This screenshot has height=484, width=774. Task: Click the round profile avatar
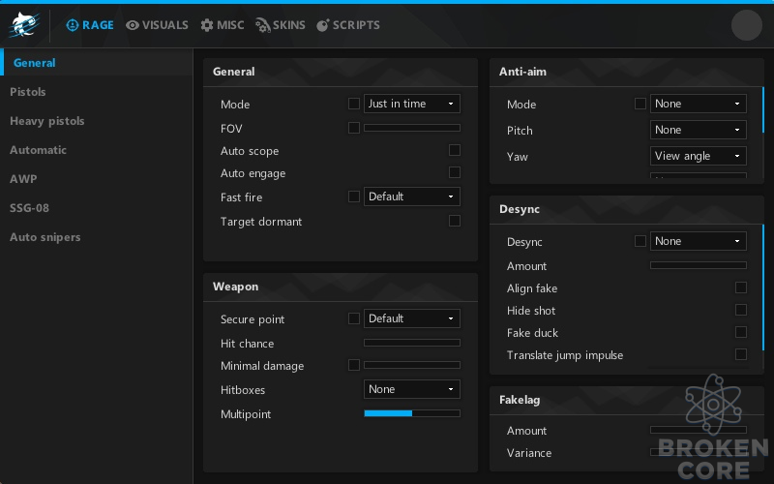[746, 25]
